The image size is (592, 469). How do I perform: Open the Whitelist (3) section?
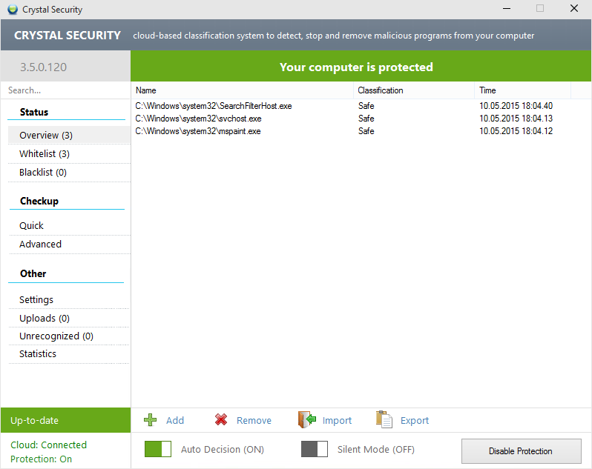(45, 154)
